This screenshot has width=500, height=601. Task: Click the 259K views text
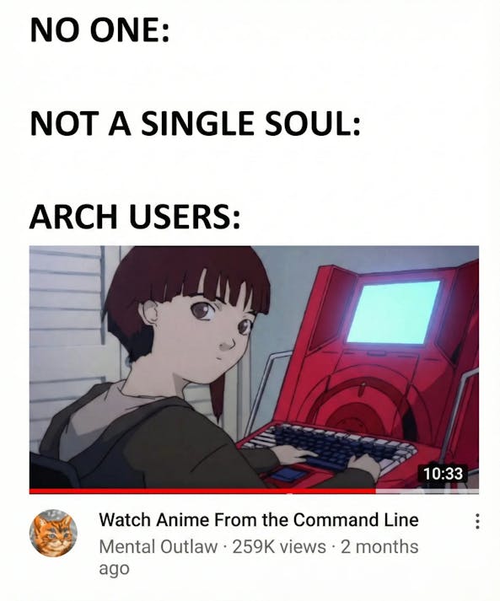tap(279, 546)
